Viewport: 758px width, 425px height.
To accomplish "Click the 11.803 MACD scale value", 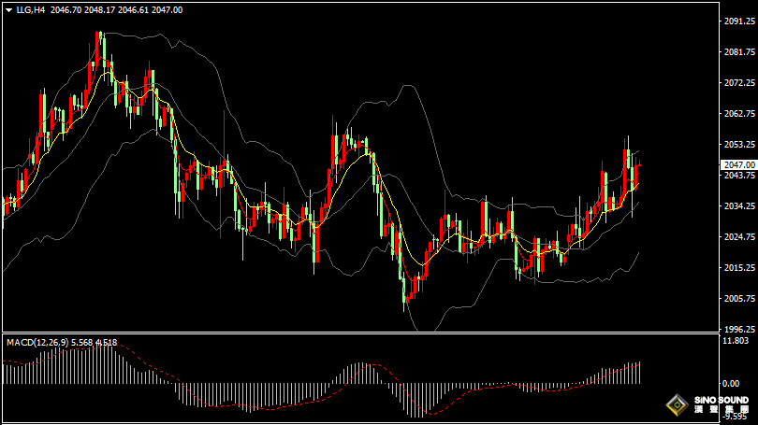I will pyautogui.click(x=736, y=342).
